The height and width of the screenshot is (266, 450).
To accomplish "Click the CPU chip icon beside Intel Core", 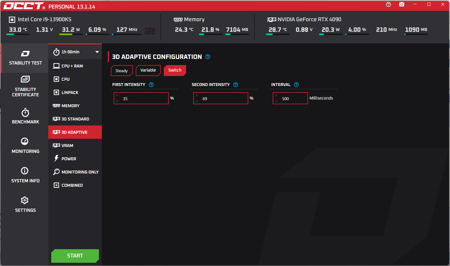I will click(x=12, y=20).
